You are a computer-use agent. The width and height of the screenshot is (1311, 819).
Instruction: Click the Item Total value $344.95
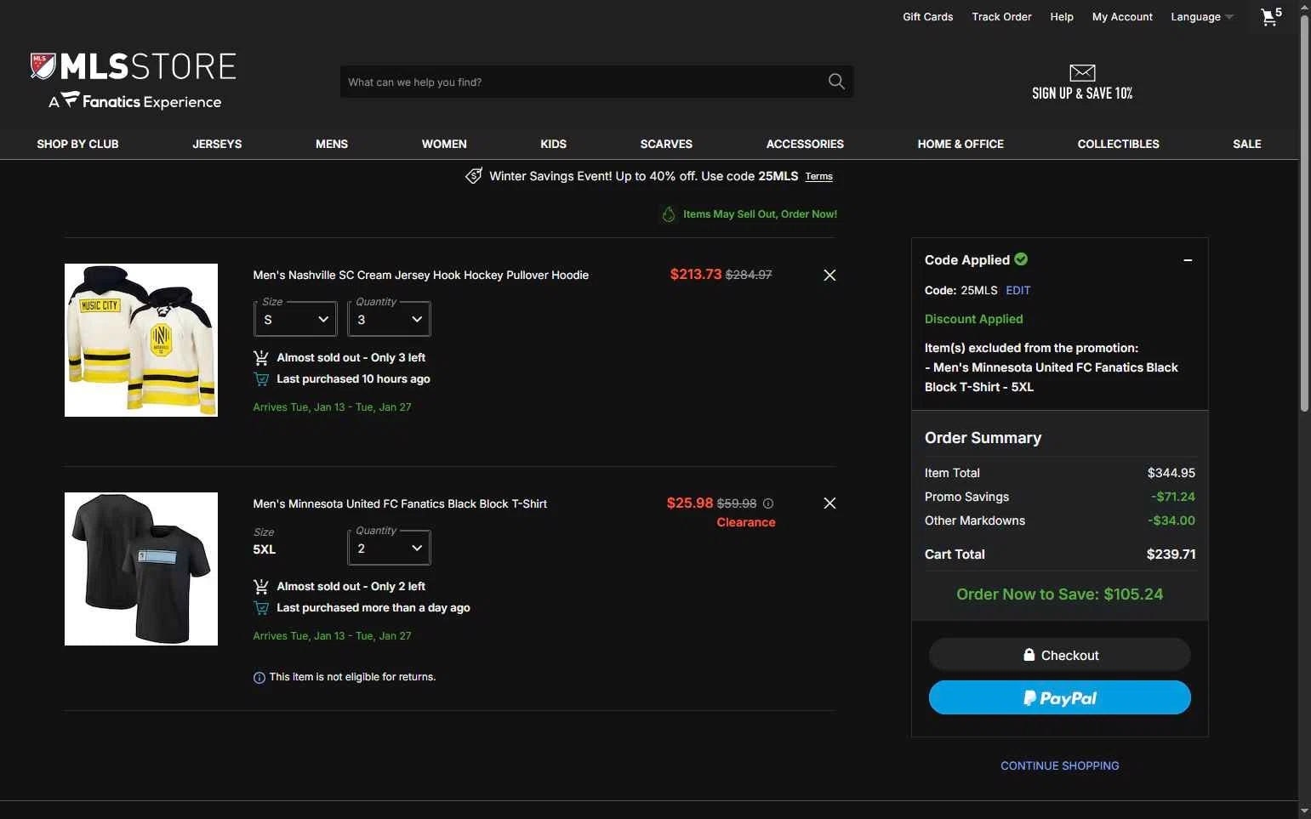pos(1171,473)
